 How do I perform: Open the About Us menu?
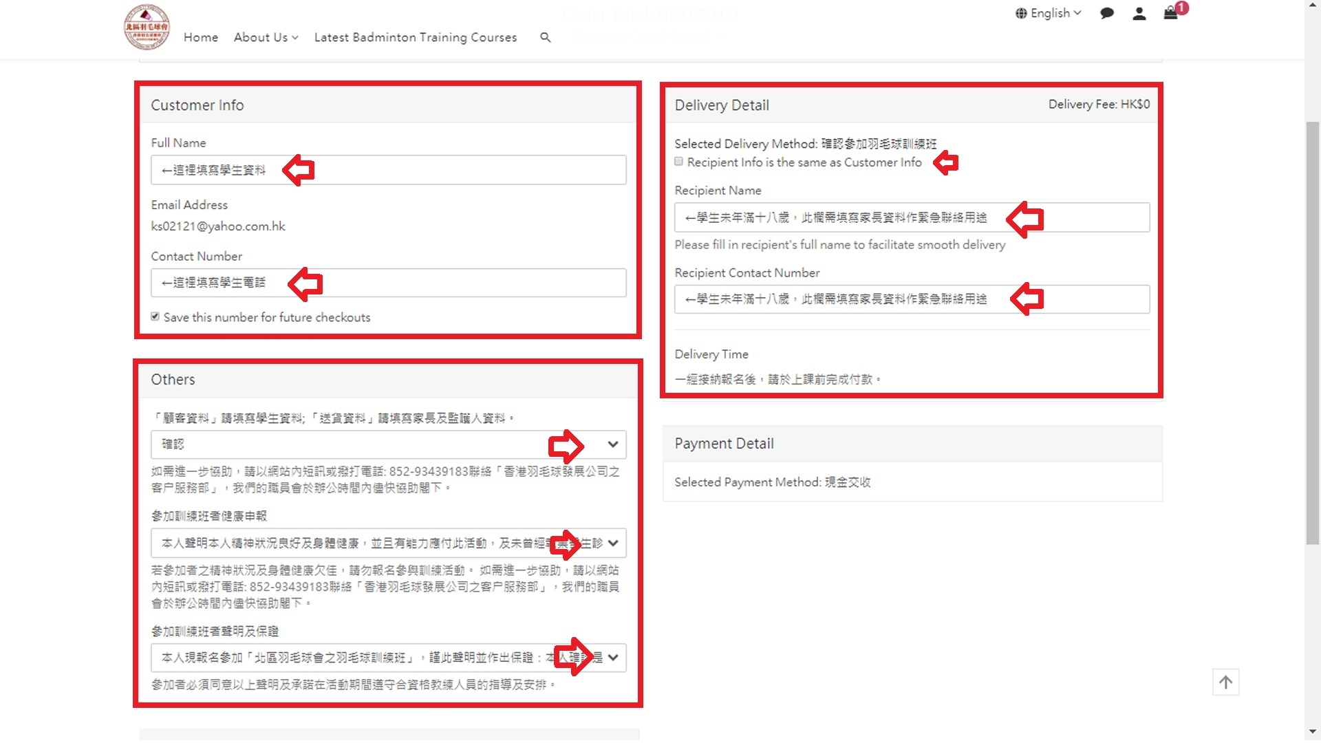266,37
